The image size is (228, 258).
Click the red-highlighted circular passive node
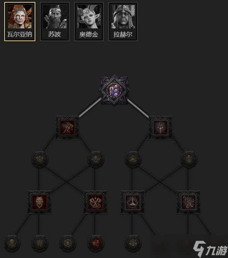[96, 243]
